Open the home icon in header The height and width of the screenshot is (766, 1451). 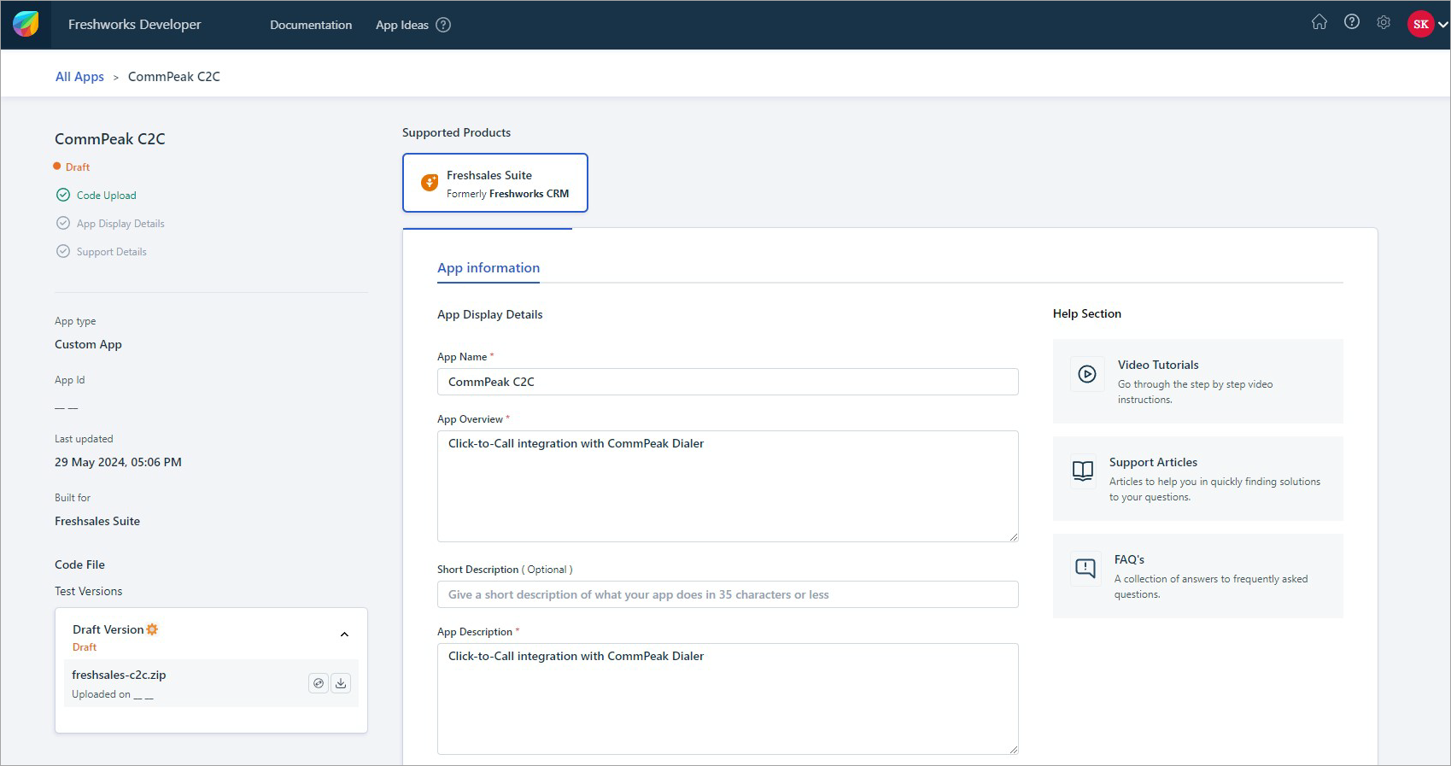1319,22
